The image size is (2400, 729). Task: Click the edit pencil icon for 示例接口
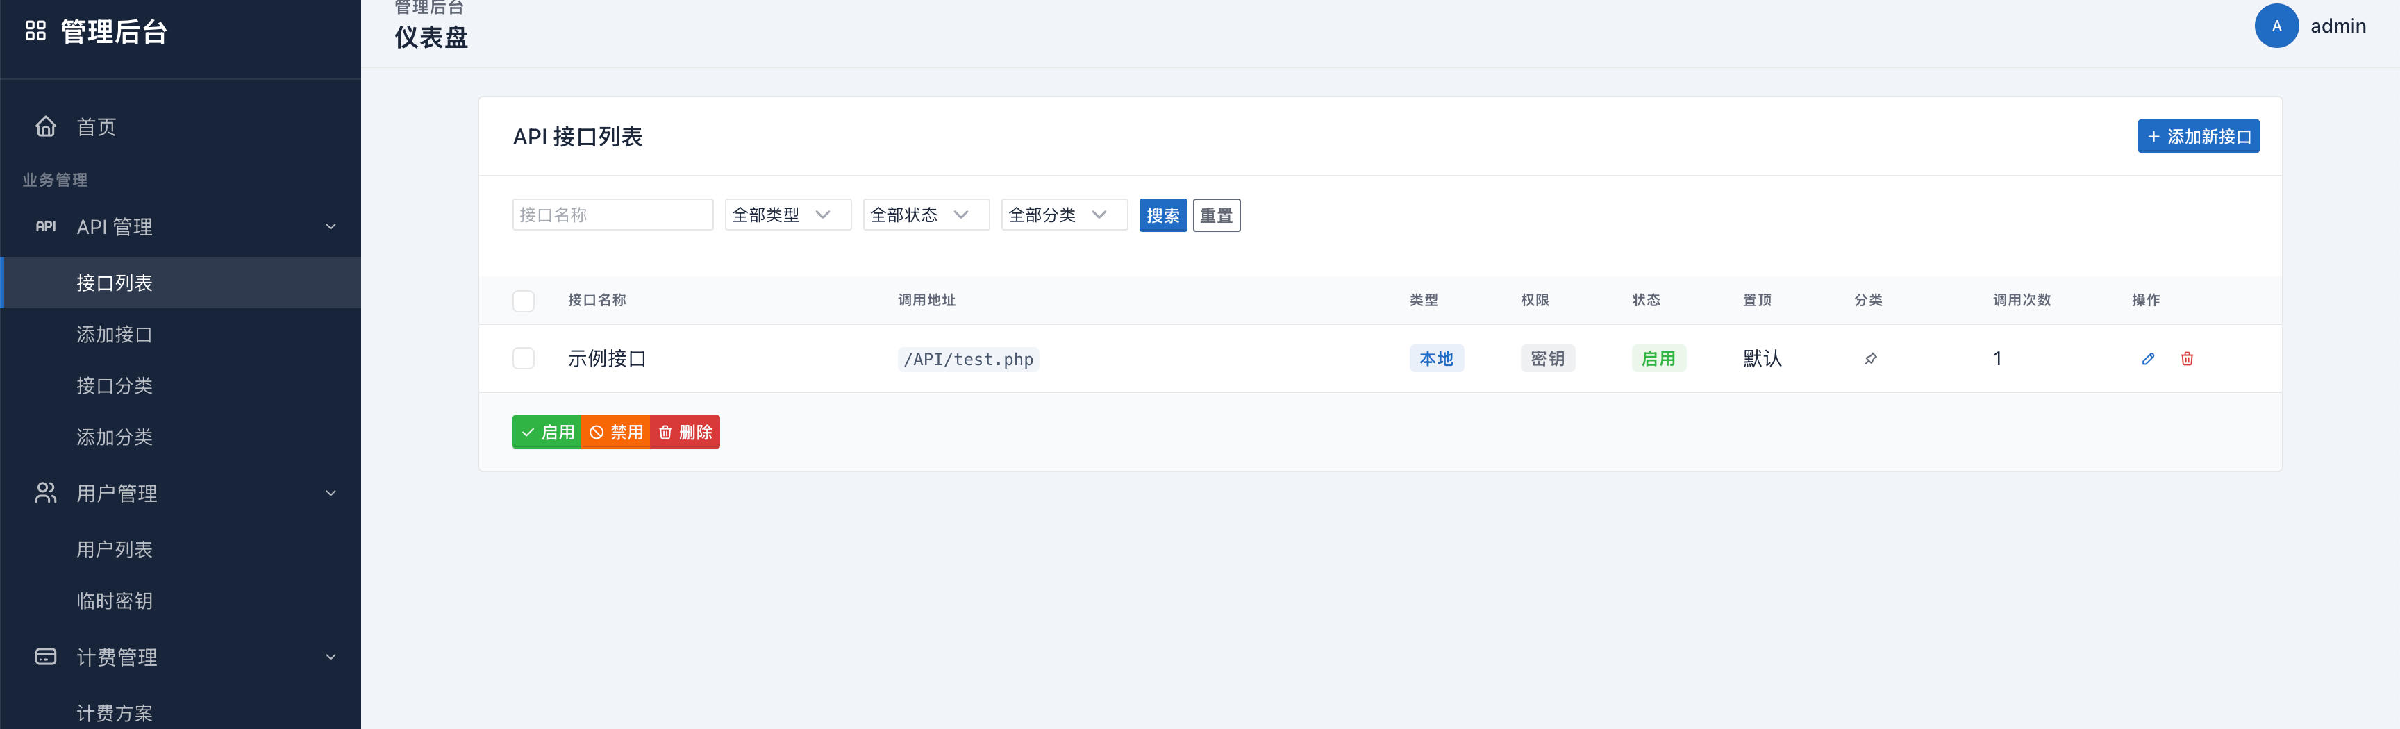2147,358
